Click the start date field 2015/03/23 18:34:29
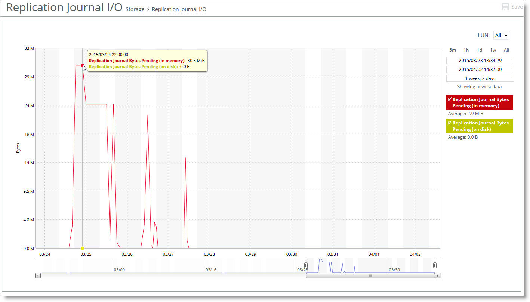 480,60
